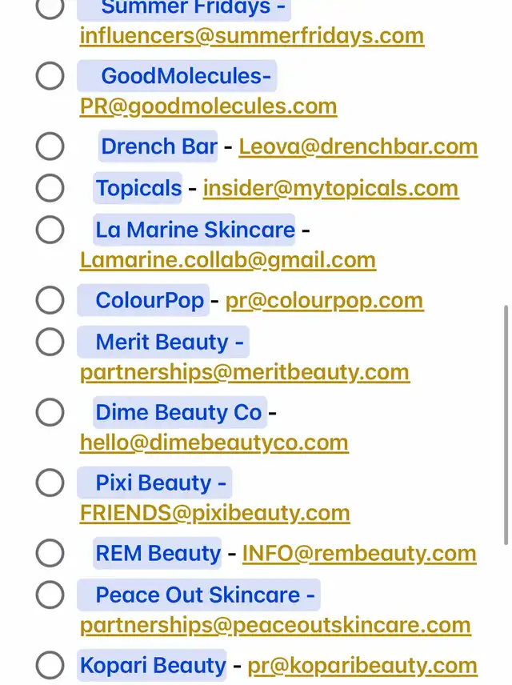Toggle the Kopari Beauty checklist circle
Viewport: 512px width, 685px height.
click(50, 665)
